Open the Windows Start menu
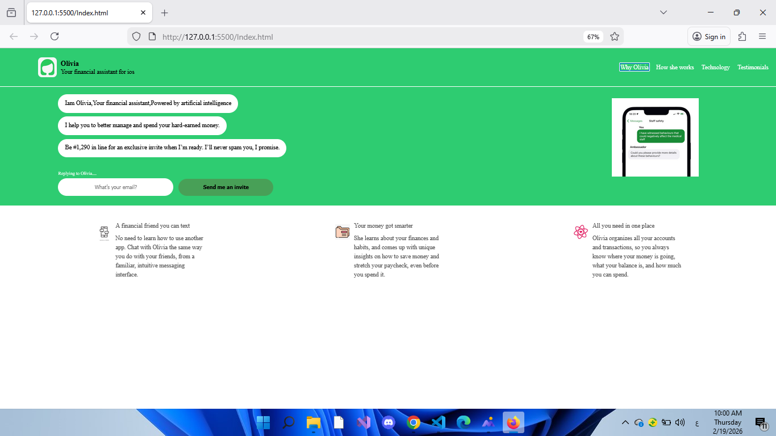 tap(263, 422)
